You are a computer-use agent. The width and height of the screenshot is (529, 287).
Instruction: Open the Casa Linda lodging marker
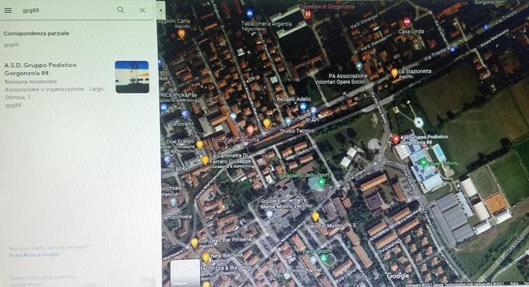pyautogui.click(x=407, y=22)
